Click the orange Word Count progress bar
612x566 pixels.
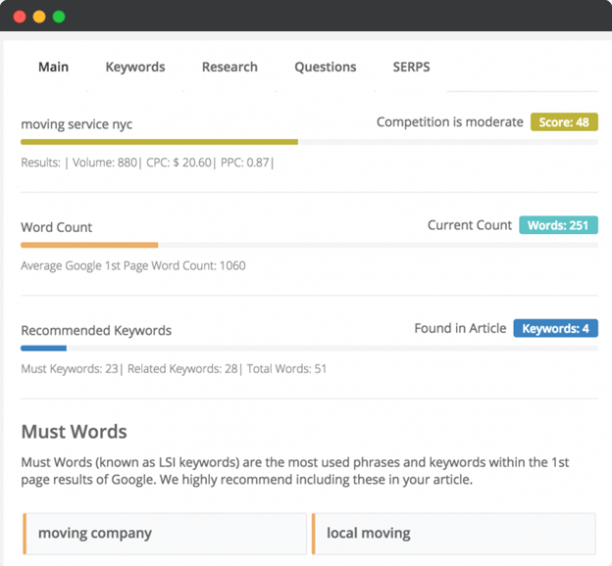[x=89, y=245]
